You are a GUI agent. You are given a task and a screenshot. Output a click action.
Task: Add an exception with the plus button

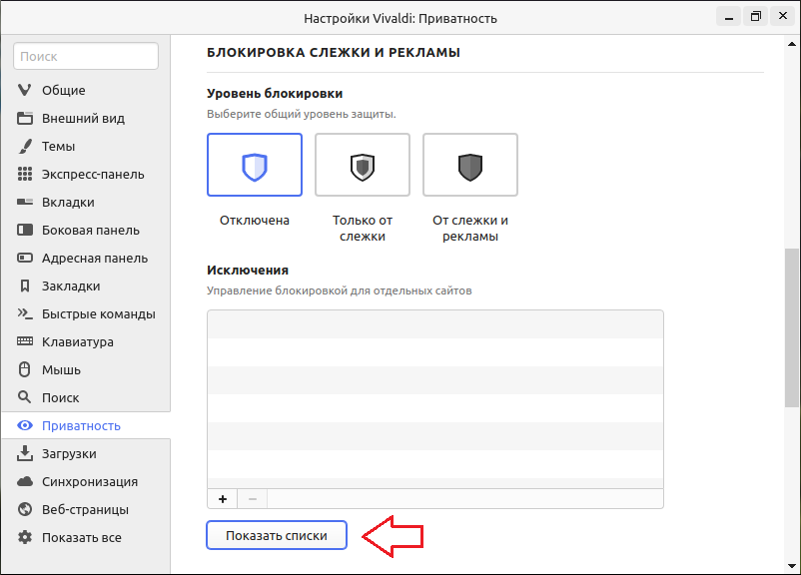222,499
